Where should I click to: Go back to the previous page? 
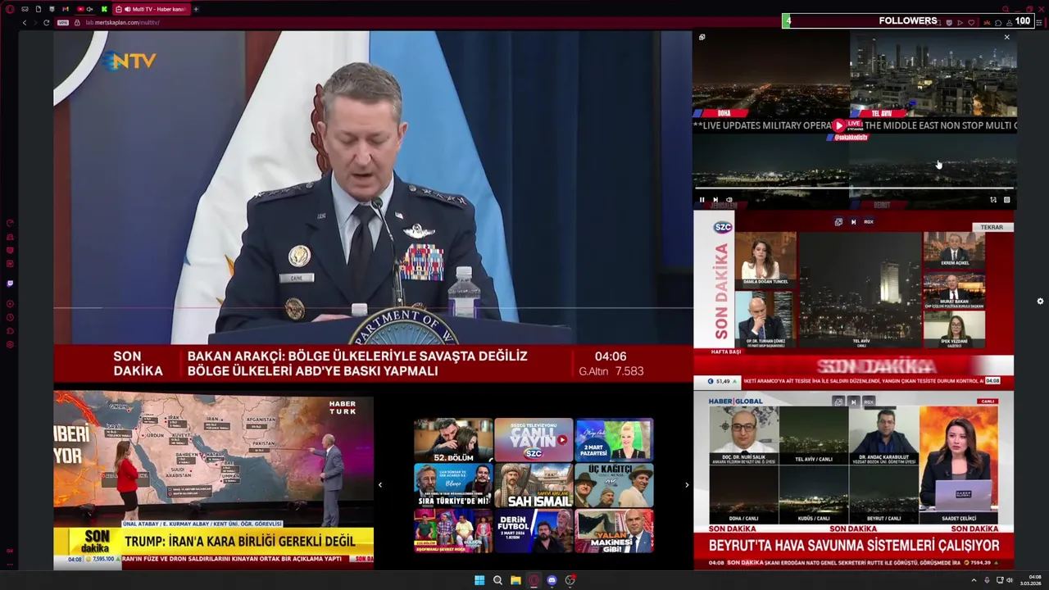(x=25, y=22)
